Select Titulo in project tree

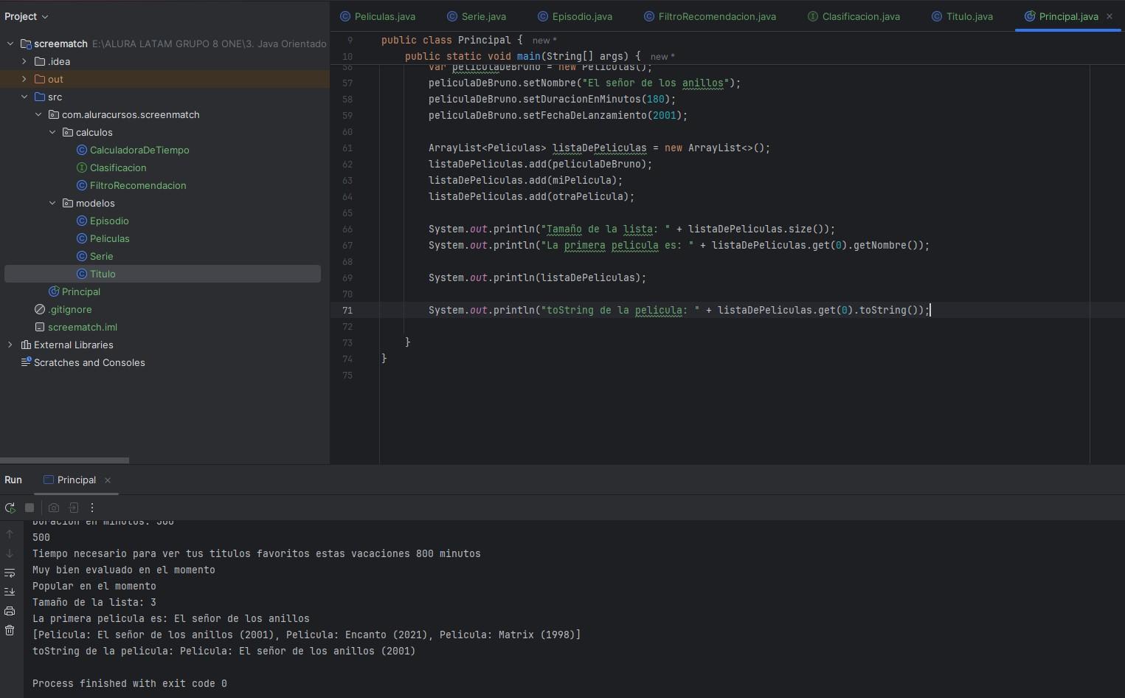click(103, 274)
